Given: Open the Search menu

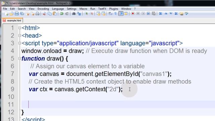Looking at the screenshot, I should click(21, 9).
